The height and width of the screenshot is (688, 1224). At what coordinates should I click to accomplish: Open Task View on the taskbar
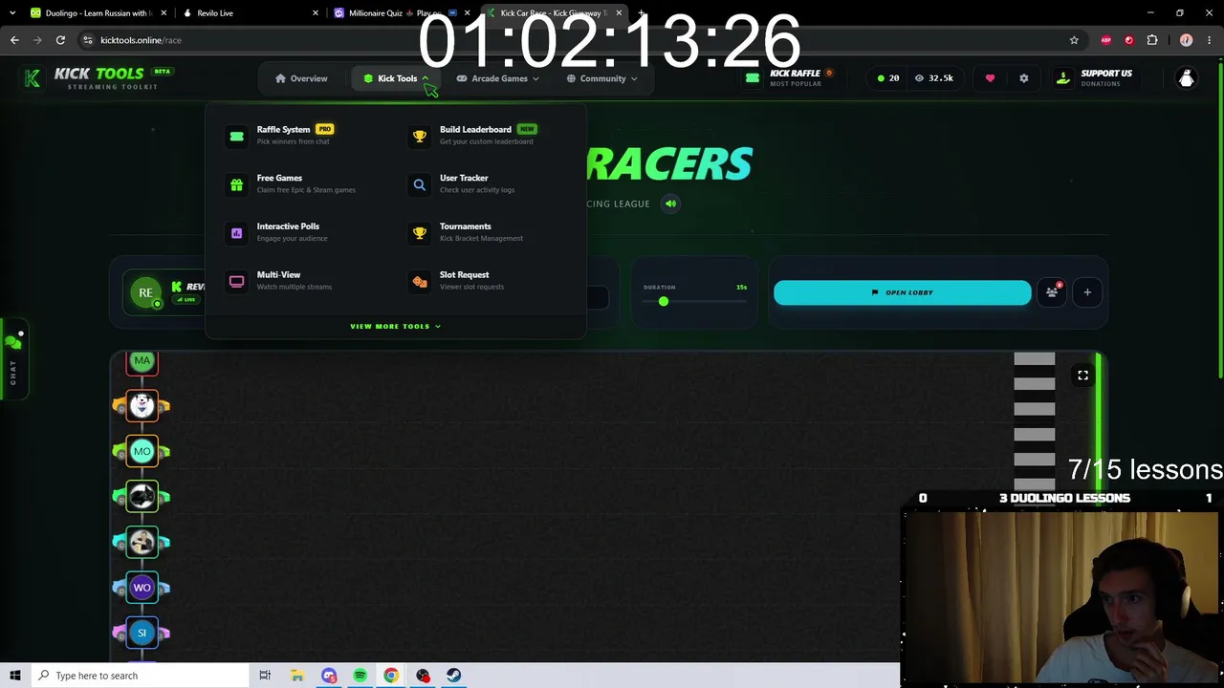click(265, 676)
